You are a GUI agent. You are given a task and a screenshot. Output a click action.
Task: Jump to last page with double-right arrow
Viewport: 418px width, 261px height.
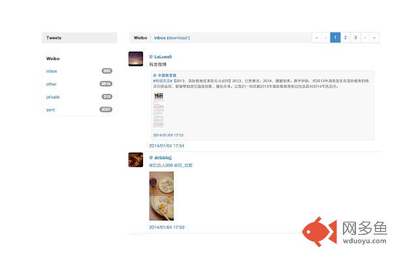pos(374,38)
